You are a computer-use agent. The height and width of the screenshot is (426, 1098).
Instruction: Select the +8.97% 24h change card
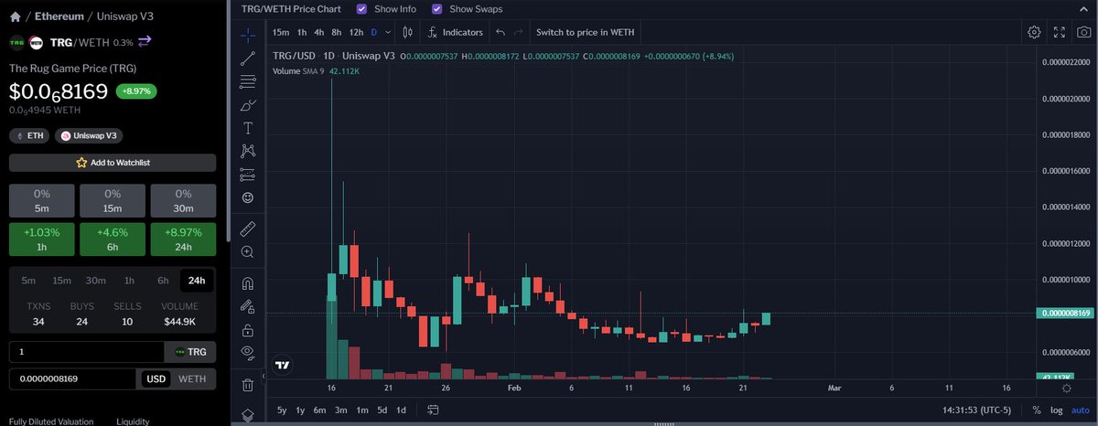(183, 239)
